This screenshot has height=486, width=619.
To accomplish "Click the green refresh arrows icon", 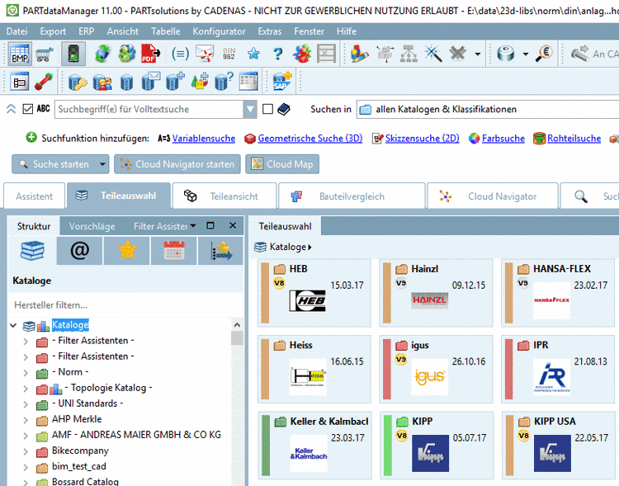I will coord(102,54).
